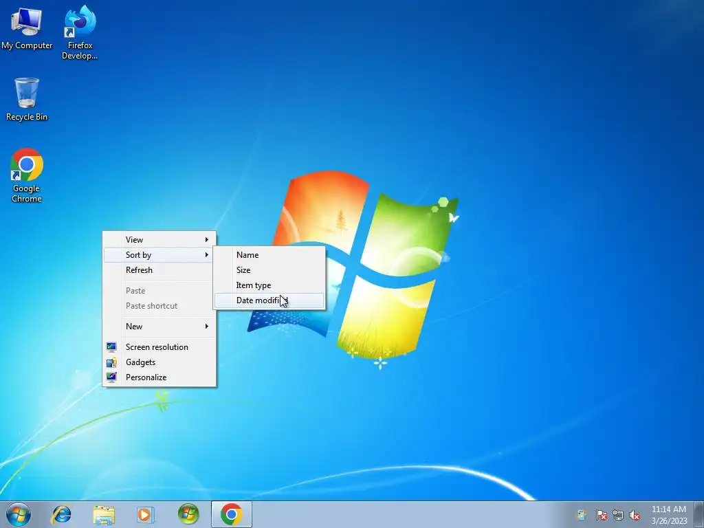Expand the New submenu arrow

click(206, 327)
